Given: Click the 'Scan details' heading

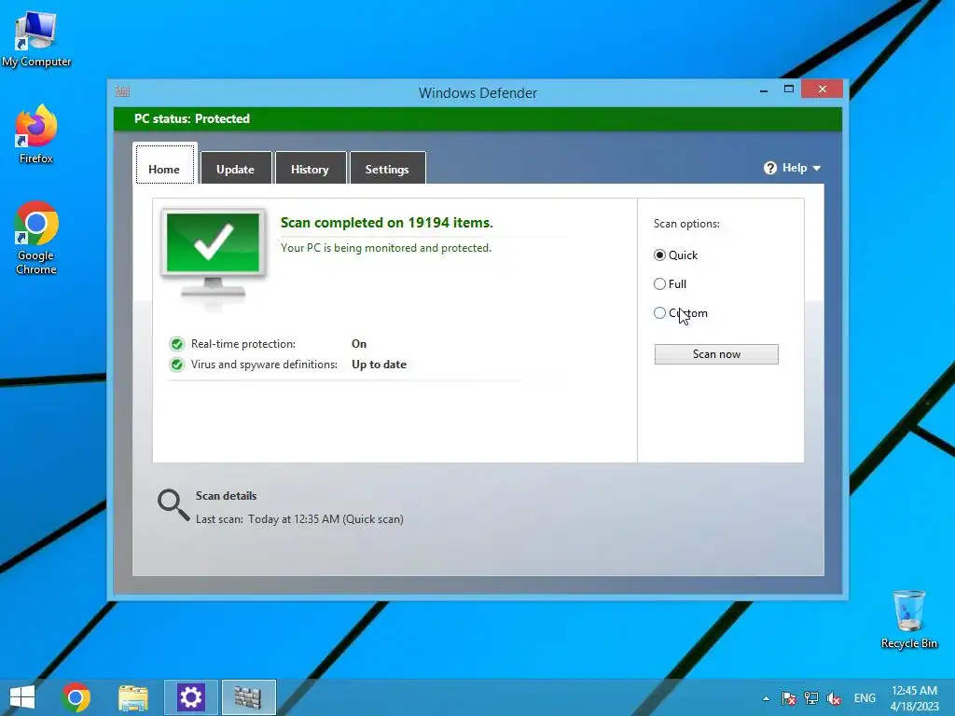Looking at the screenshot, I should [226, 496].
